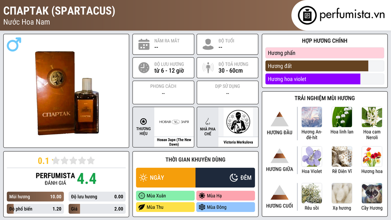Click the top notes pyramid icon
The width and height of the screenshot is (391, 220).
tap(280, 119)
